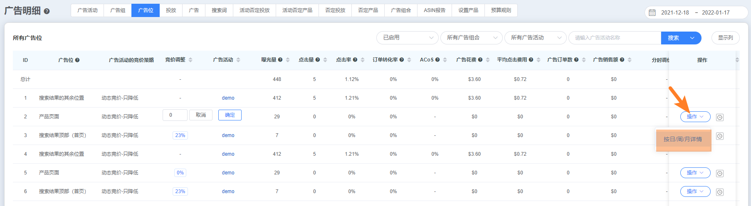Open the 已启用 status dropdown

click(407, 38)
